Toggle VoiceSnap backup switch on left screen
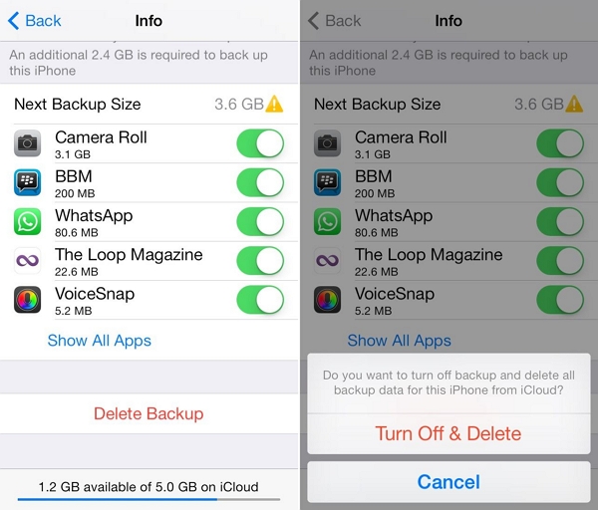598x510 pixels. coord(260,300)
